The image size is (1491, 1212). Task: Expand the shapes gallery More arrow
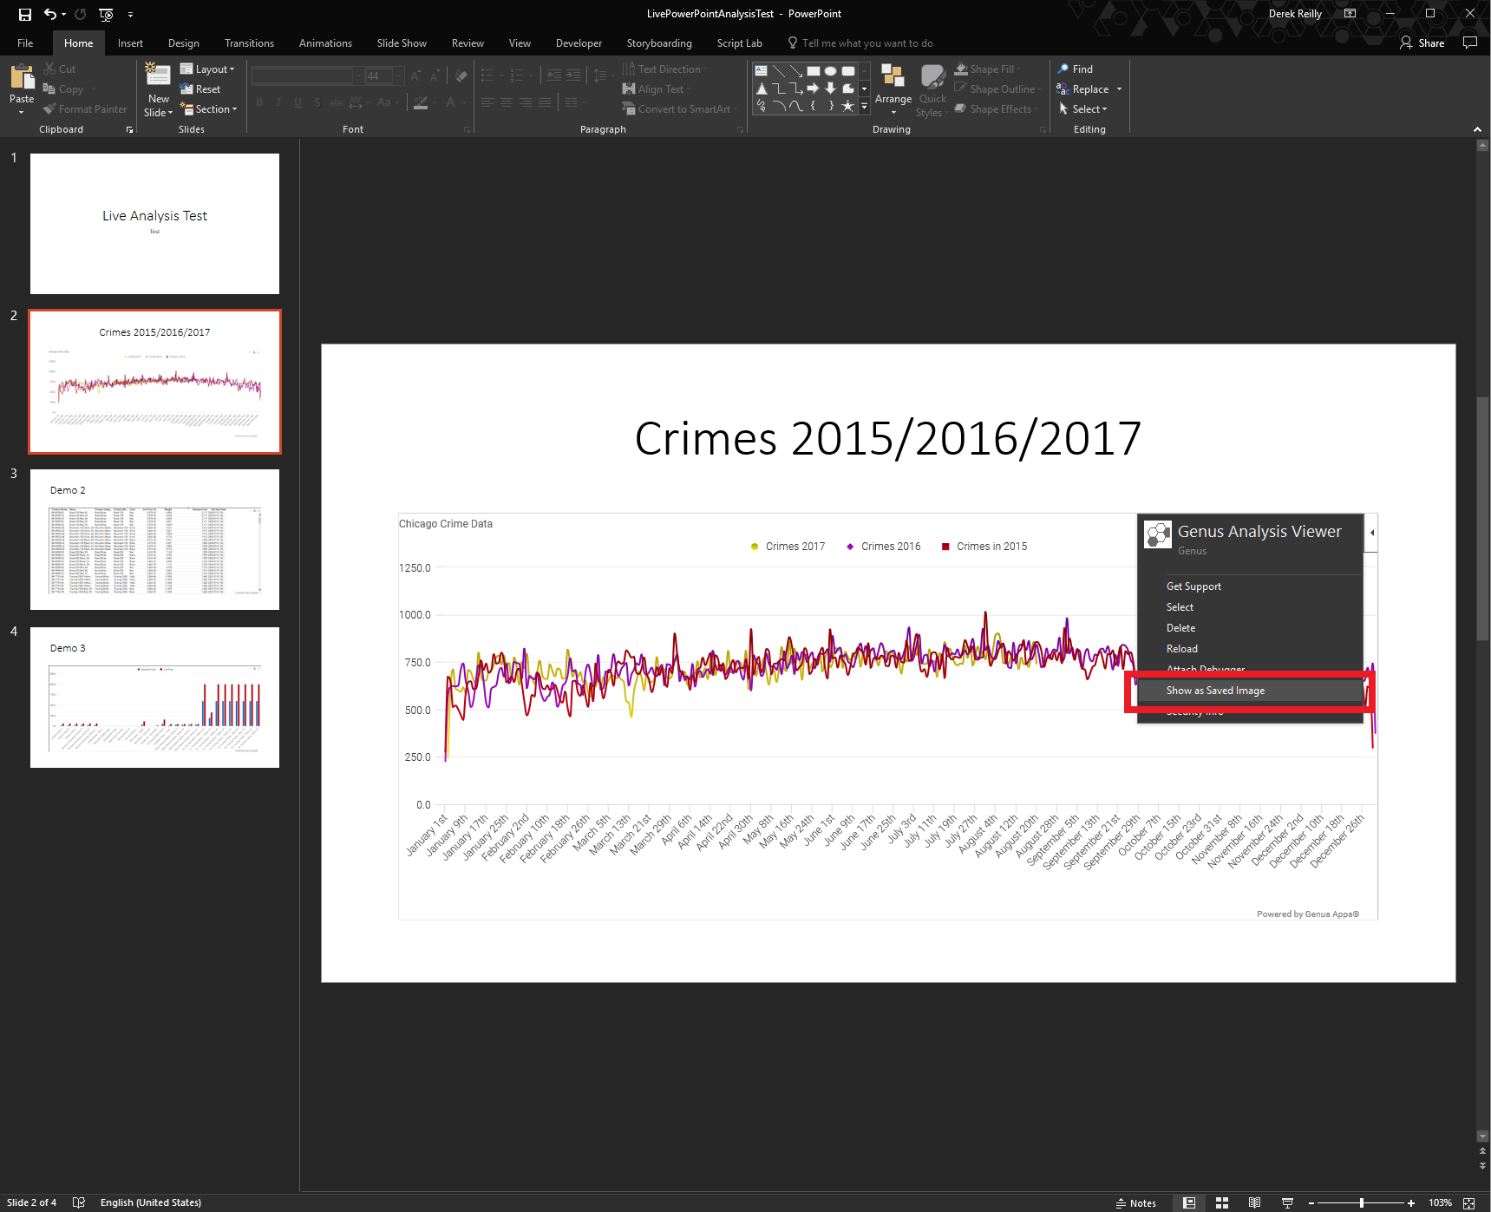point(864,106)
